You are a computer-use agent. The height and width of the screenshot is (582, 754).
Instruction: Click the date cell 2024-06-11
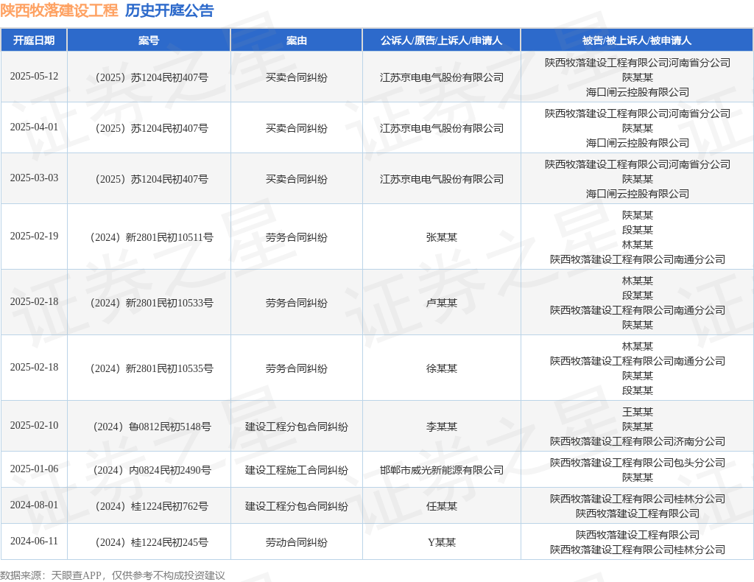34,541
